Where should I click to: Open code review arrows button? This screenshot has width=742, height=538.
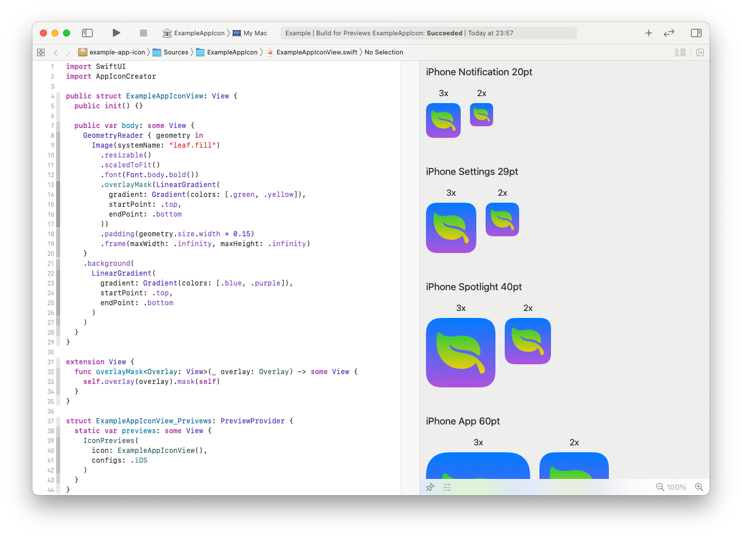click(669, 33)
